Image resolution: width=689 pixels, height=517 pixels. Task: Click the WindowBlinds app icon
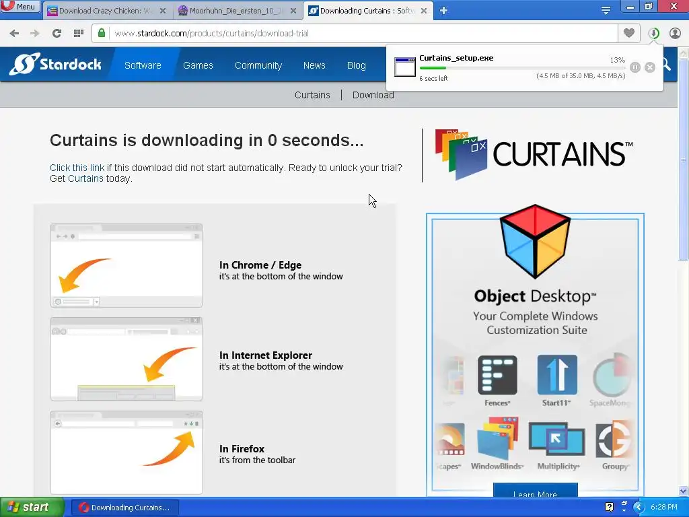(x=497, y=439)
